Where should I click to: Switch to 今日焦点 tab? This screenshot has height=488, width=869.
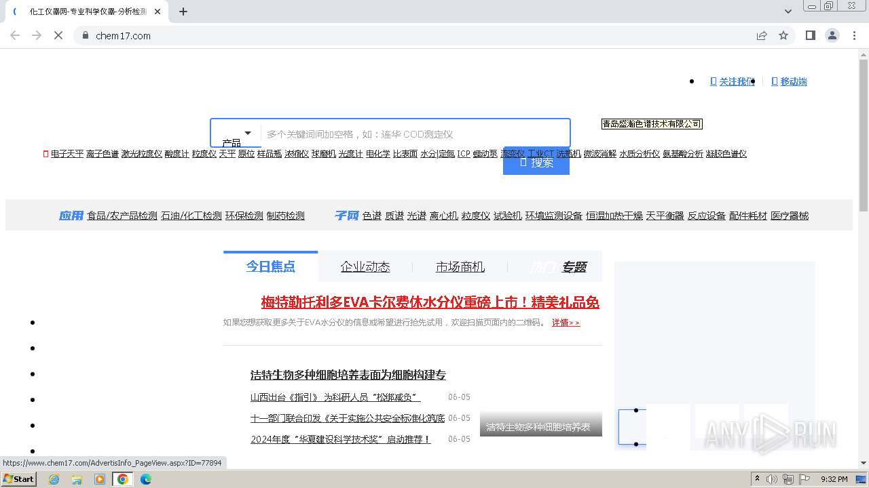pos(270,266)
